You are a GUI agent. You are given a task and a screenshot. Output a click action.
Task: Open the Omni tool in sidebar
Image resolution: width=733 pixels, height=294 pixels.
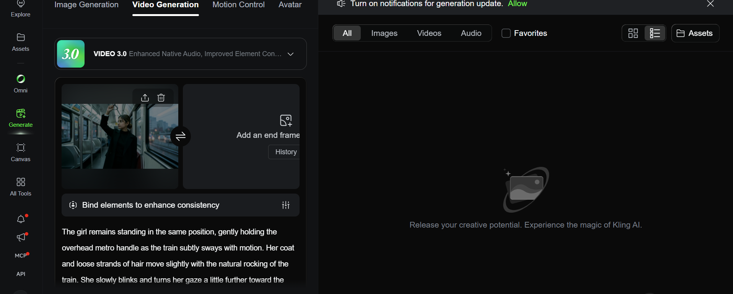[21, 84]
